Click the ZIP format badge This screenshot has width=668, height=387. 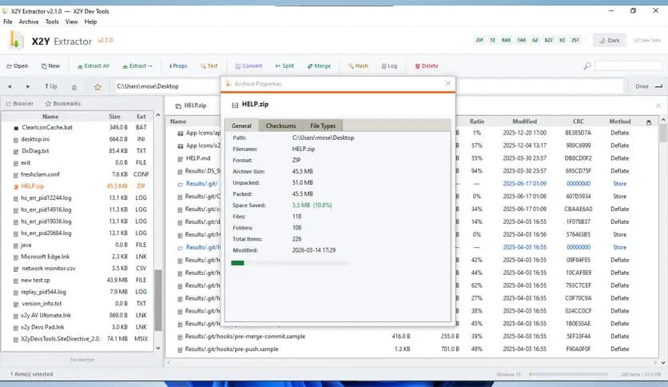tap(479, 40)
